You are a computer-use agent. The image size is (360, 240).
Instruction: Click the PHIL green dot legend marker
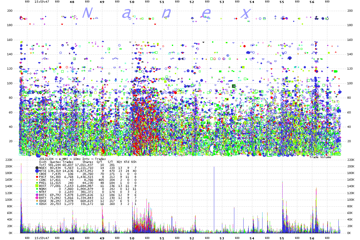point(37,183)
